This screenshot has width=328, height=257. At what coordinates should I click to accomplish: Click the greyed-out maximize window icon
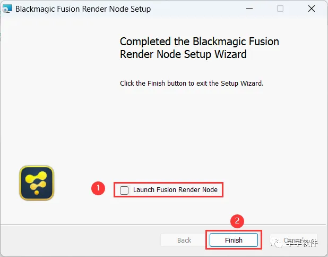[x=280, y=9]
